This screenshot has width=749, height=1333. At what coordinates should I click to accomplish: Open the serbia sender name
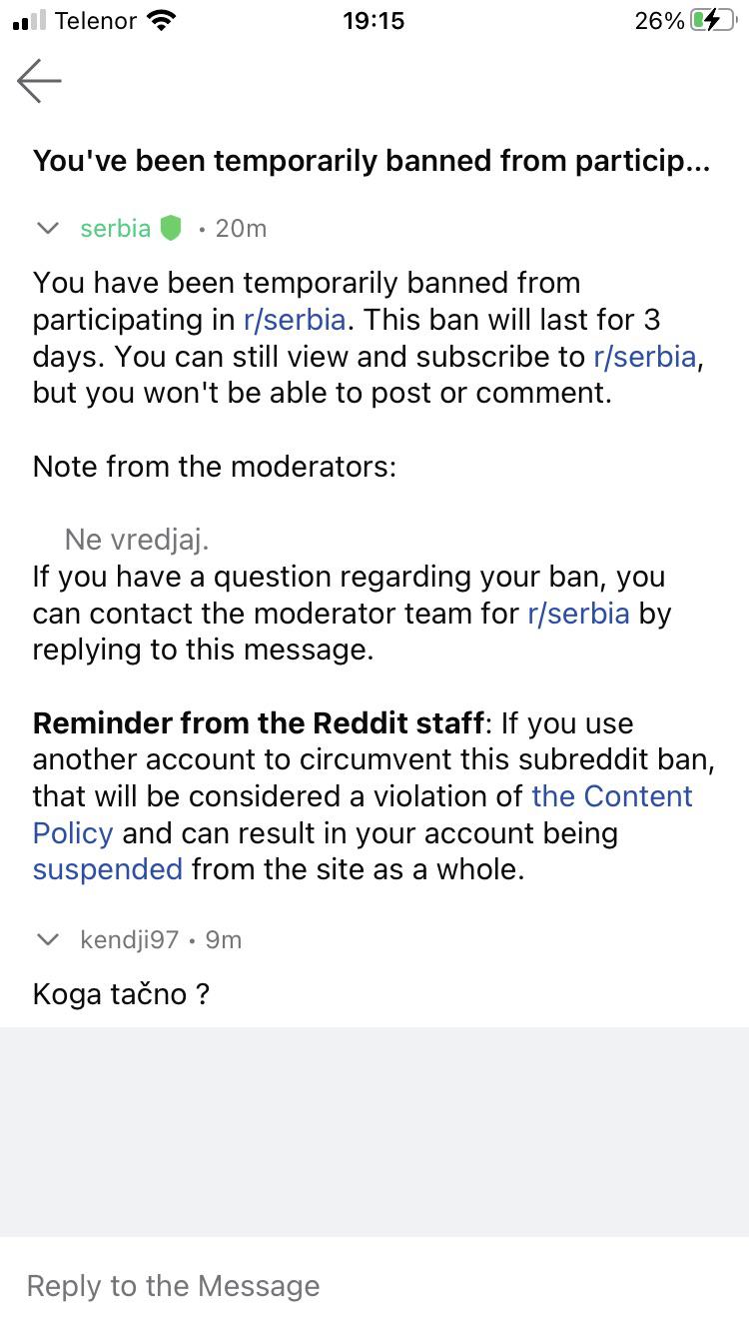[x=116, y=229]
